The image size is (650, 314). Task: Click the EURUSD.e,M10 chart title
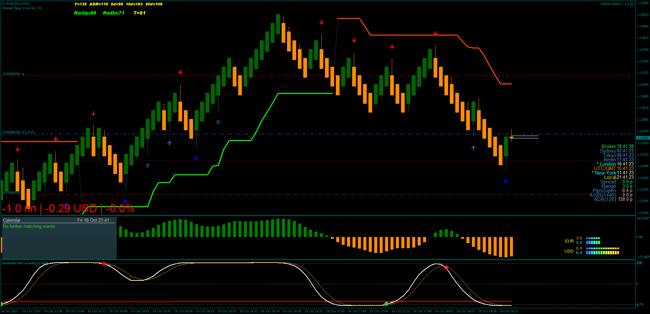(x=18, y=4)
